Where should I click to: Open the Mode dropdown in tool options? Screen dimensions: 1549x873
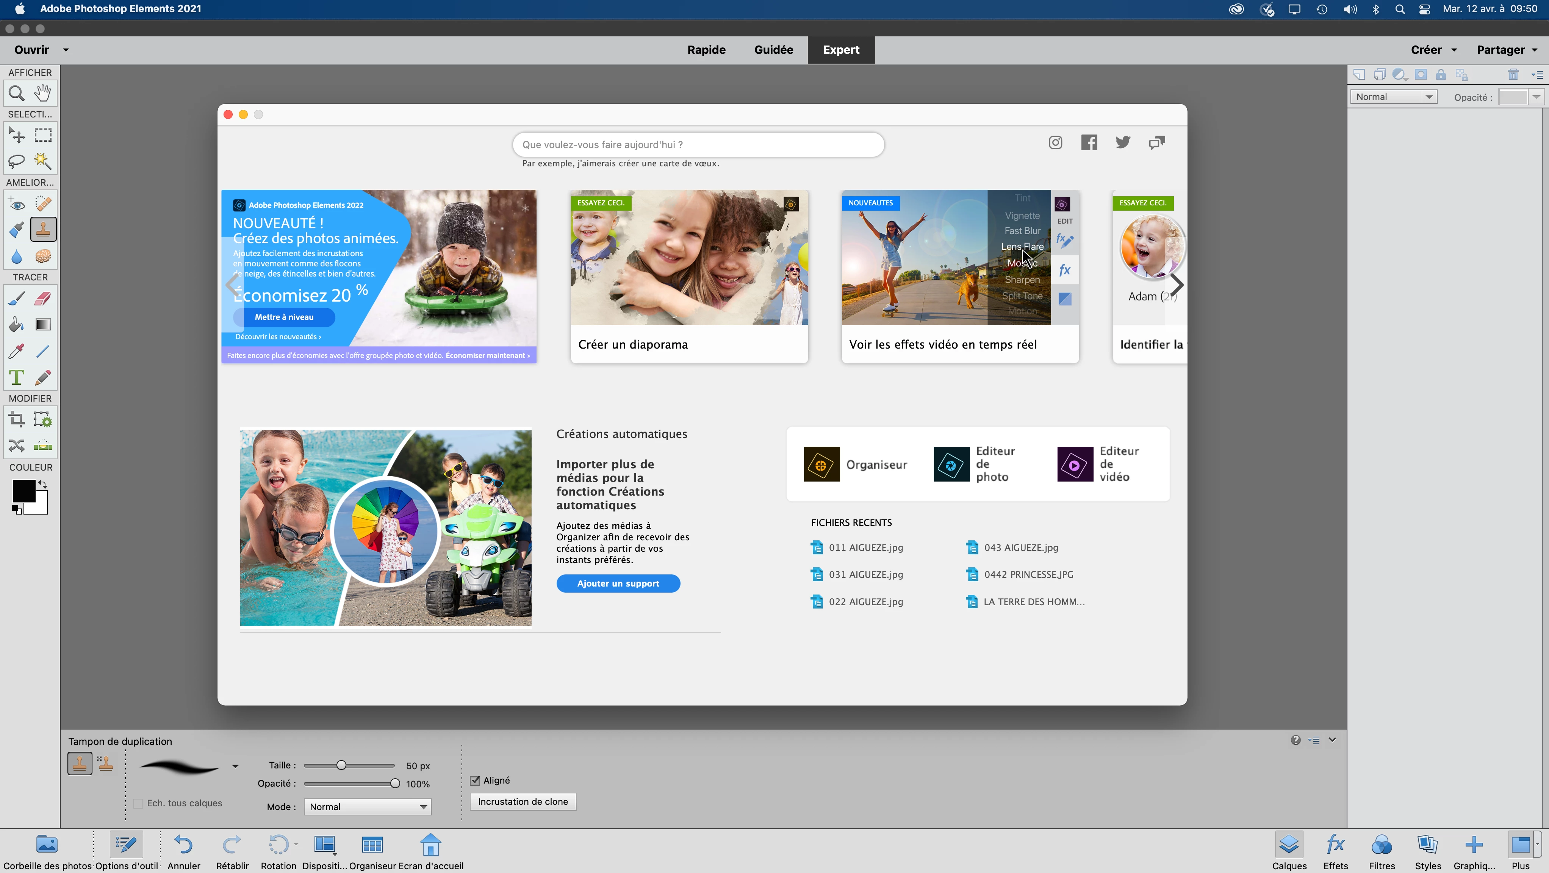click(x=368, y=807)
